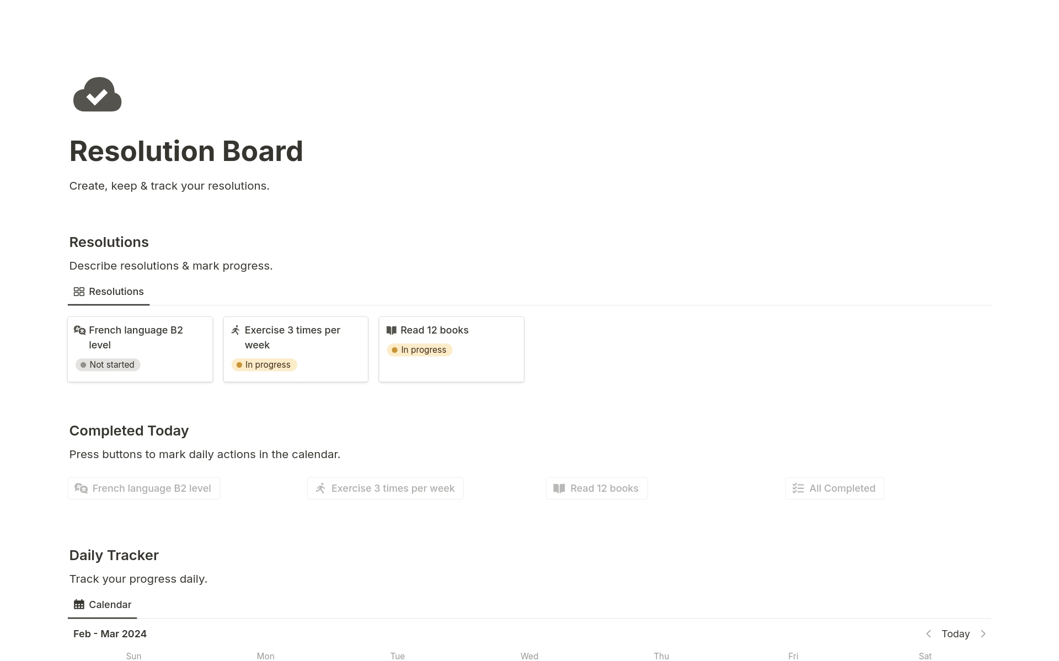Click In progress status on Read 12 books
This screenshot has width=1059, height=661.
click(x=420, y=350)
